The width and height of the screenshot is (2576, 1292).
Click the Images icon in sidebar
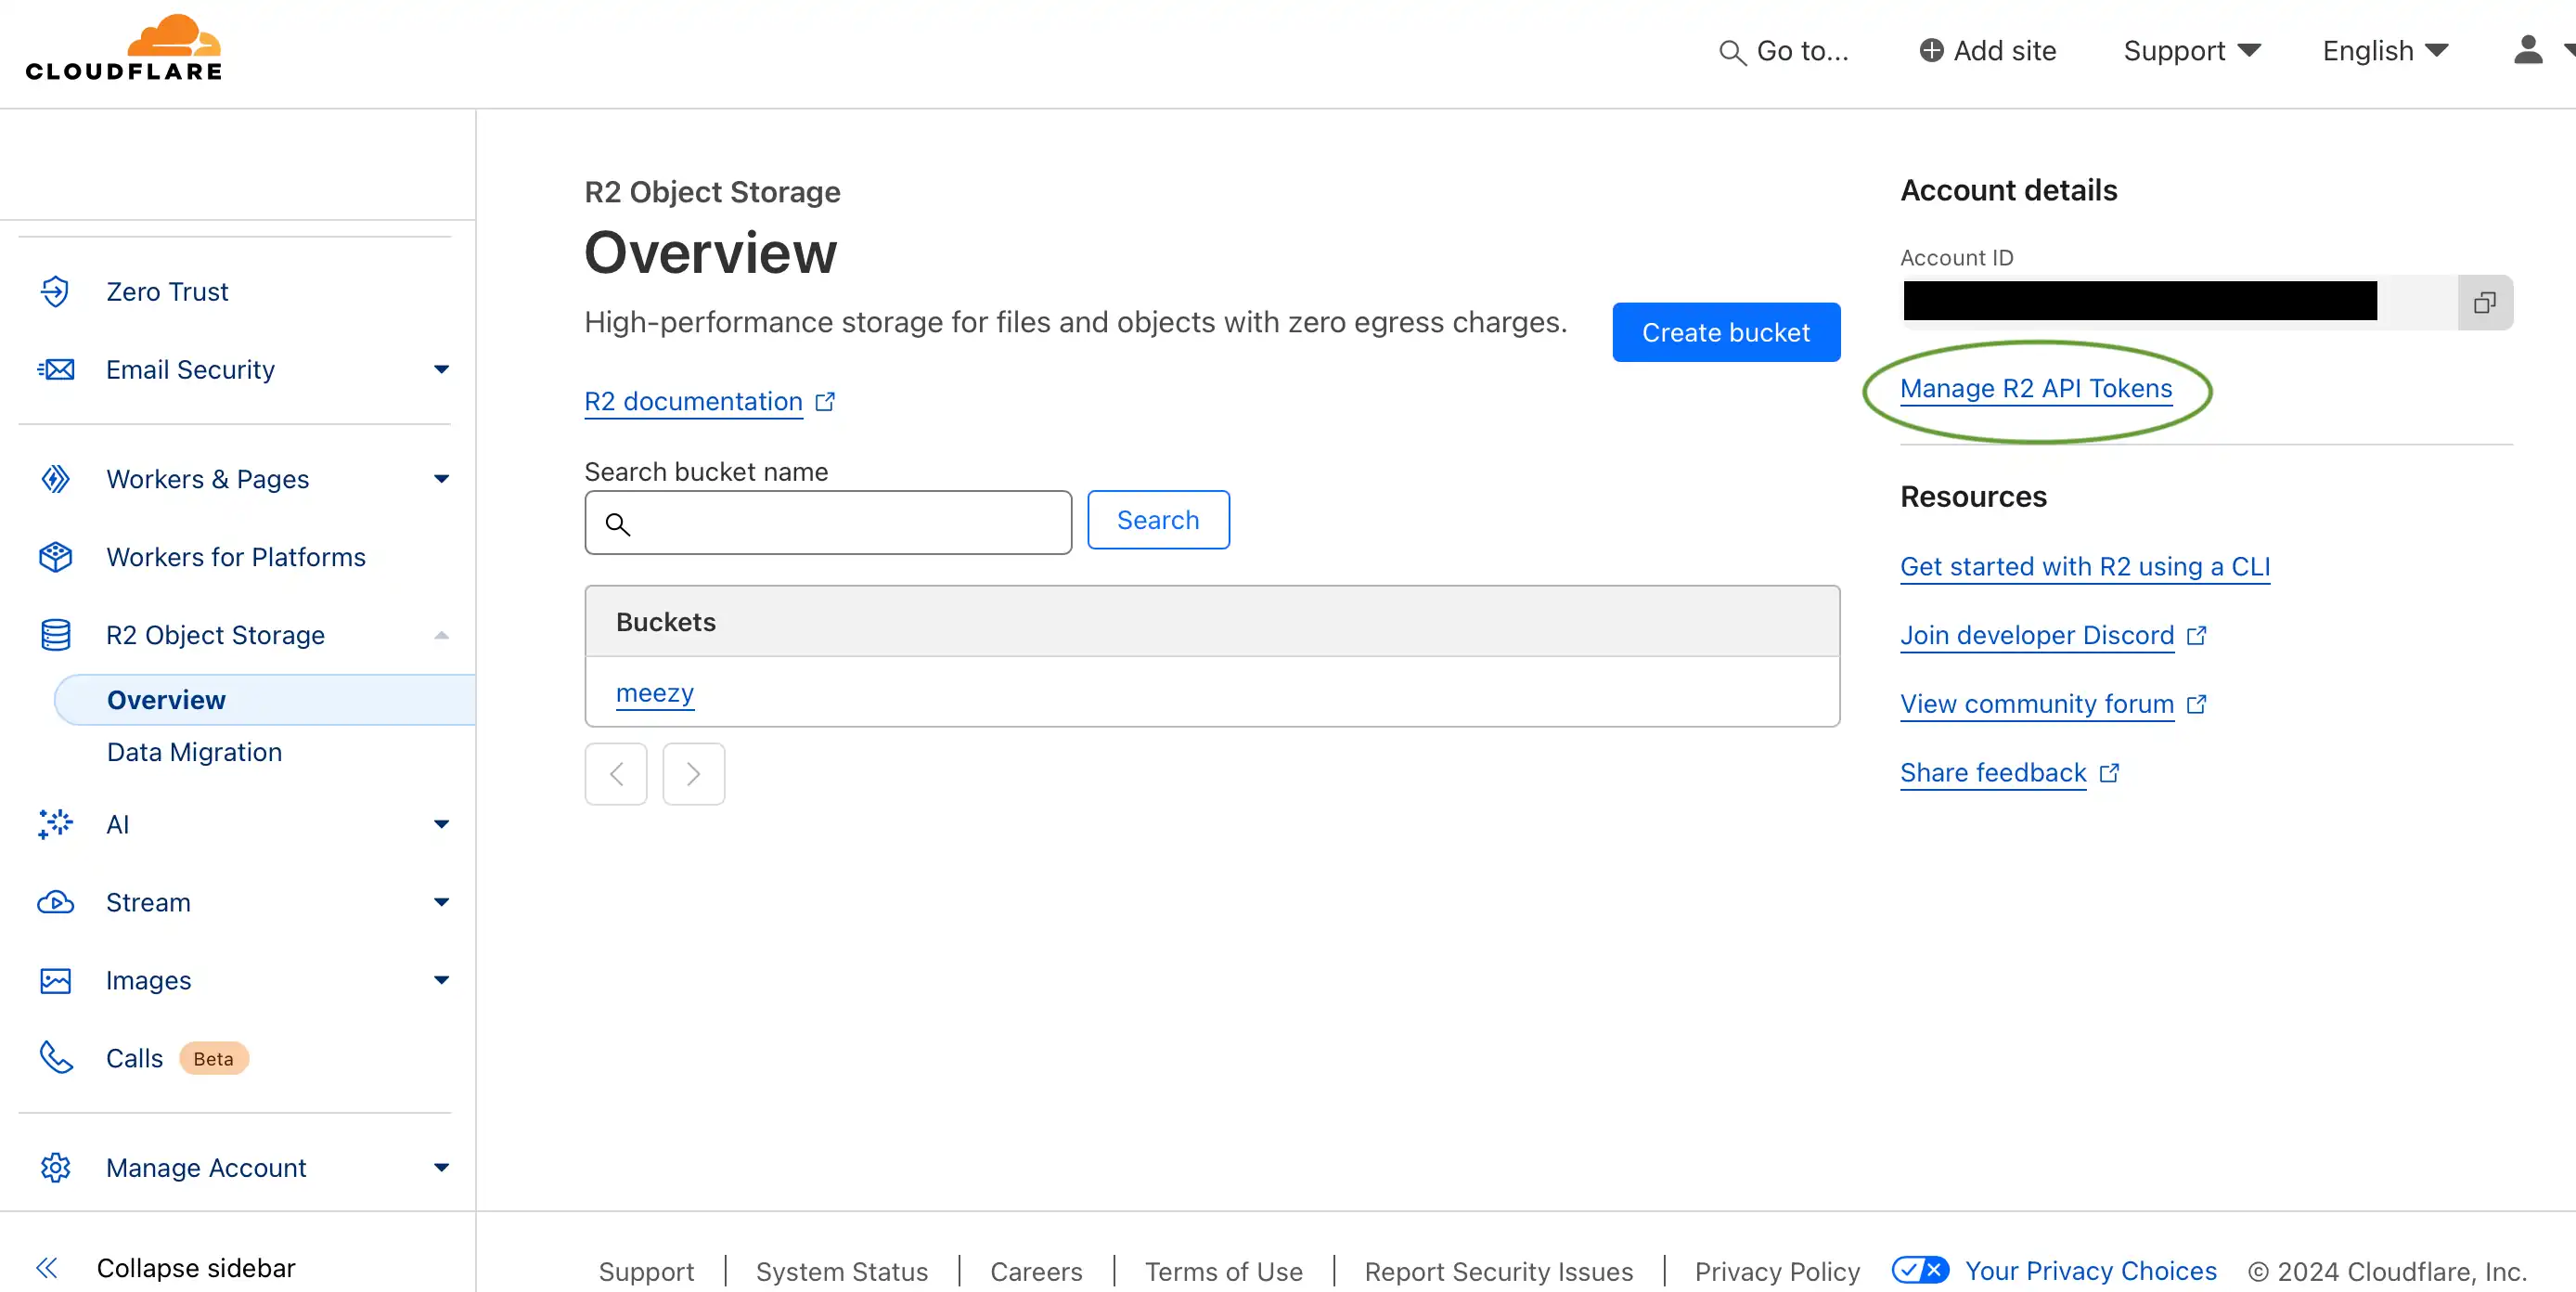(x=56, y=979)
